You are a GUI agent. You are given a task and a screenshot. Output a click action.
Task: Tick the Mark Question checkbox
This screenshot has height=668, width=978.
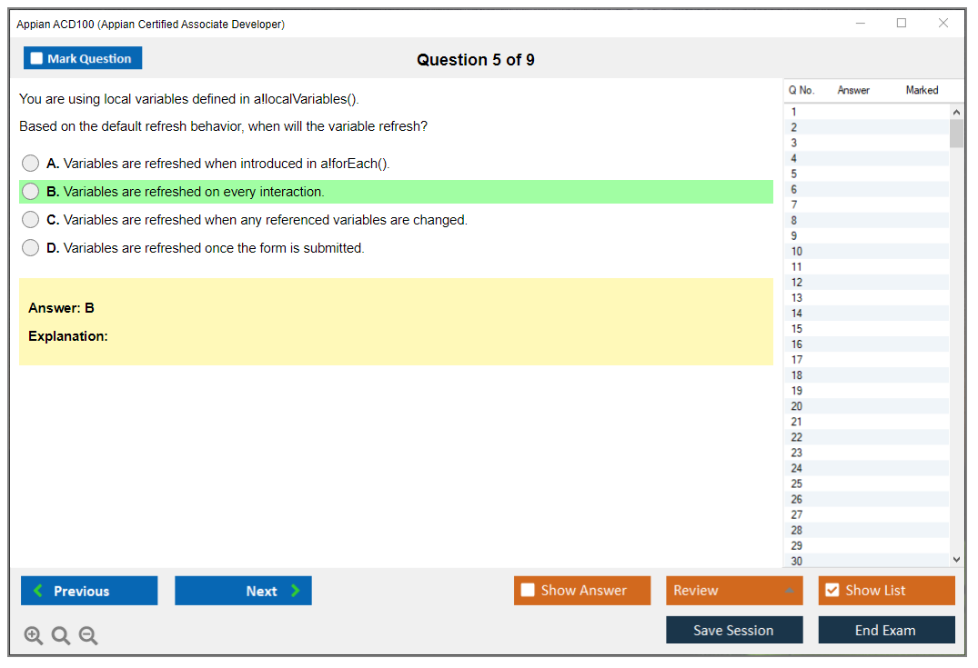(x=37, y=58)
